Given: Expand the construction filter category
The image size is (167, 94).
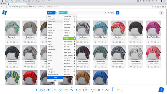Looking at the screenshot, I should point(55,19).
